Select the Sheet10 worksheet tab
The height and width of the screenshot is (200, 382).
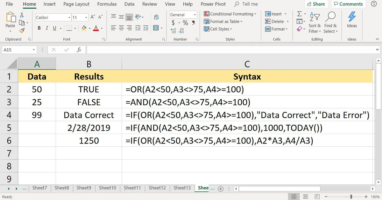107,188
